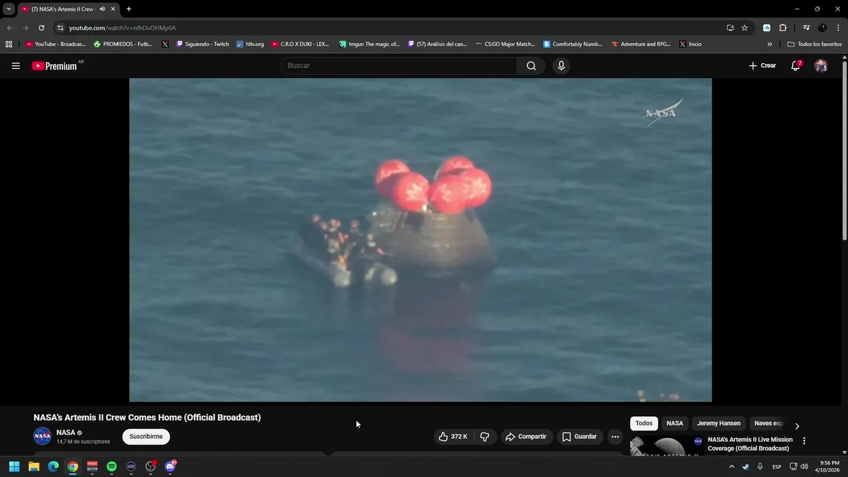Open options for suggested Artemis II video
The image size is (848, 477).
(804, 441)
